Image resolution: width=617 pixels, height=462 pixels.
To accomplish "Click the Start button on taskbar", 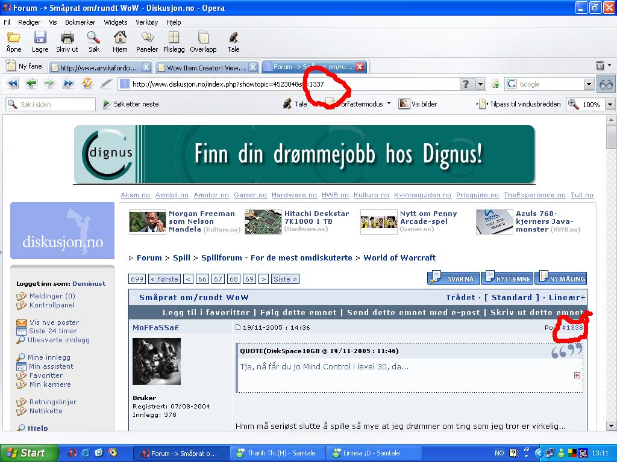I will [x=28, y=453].
